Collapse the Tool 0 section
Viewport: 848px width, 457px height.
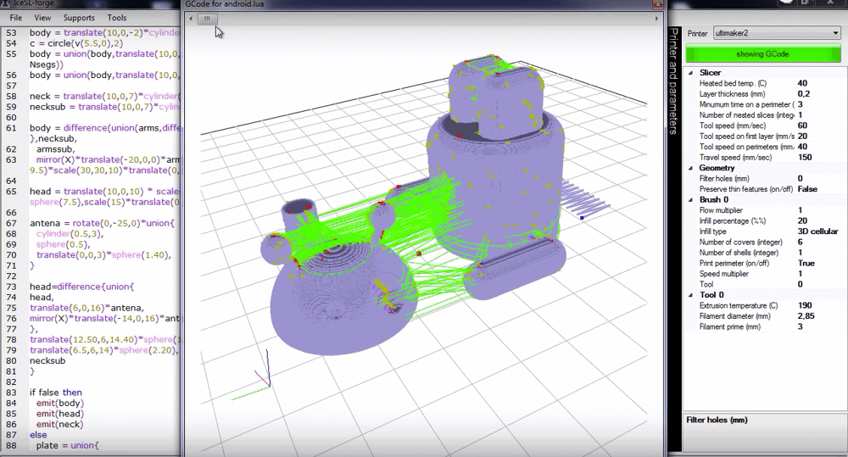pyautogui.click(x=691, y=295)
